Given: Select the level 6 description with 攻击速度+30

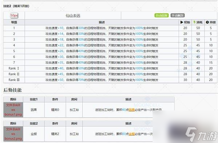Looking at the screenshot, I should 102,57.
